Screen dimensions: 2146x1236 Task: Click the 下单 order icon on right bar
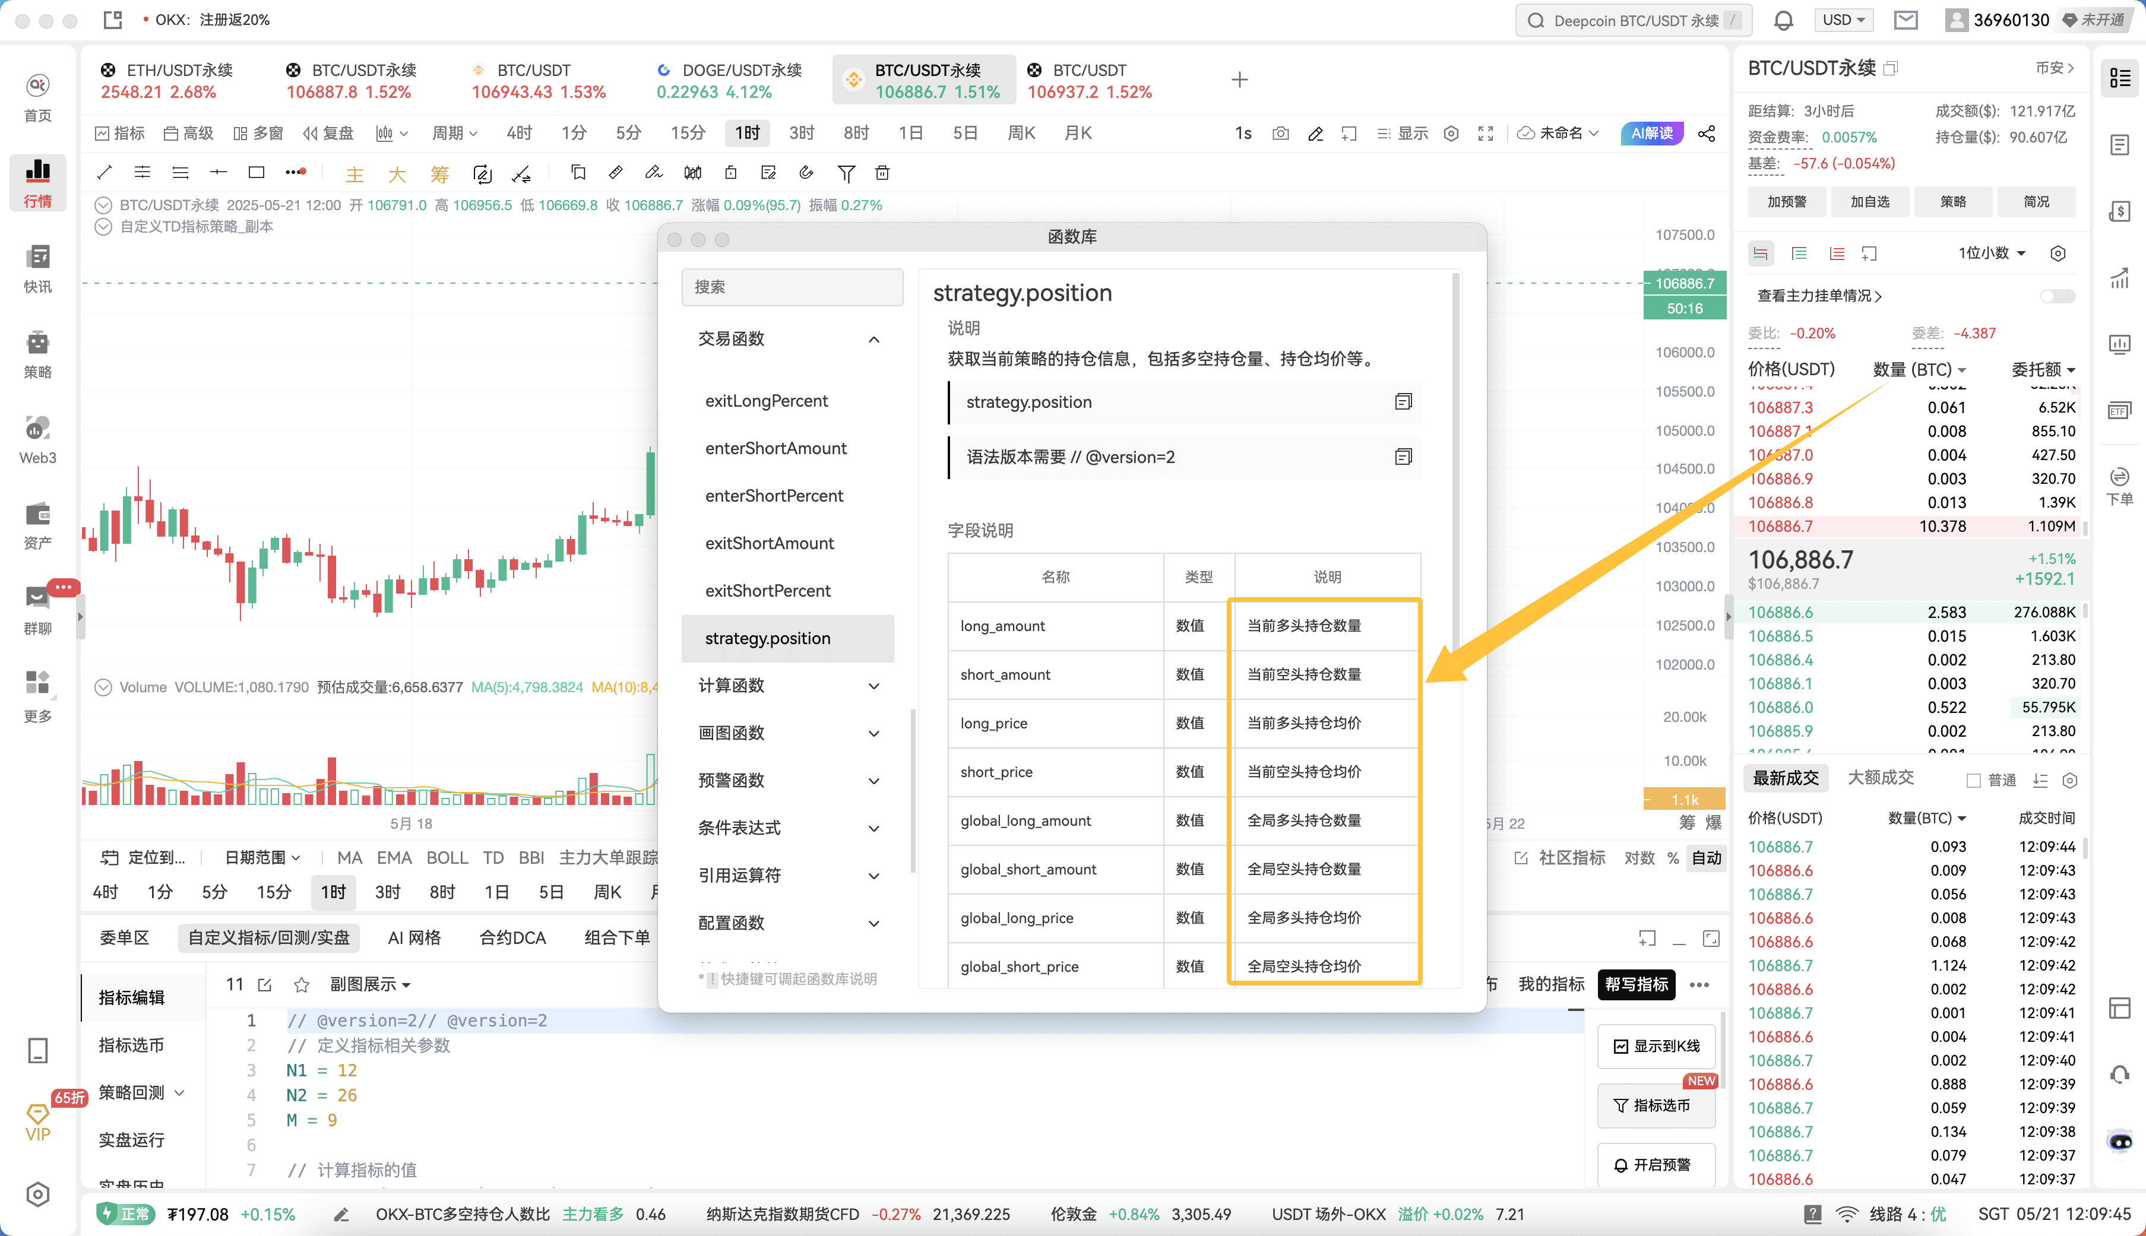tap(2120, 486)
